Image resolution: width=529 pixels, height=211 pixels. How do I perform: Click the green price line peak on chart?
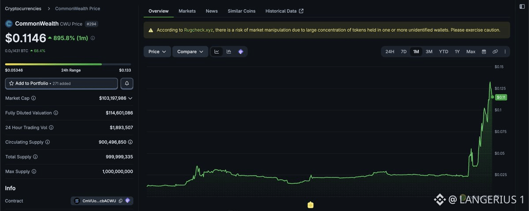point(490,82)
